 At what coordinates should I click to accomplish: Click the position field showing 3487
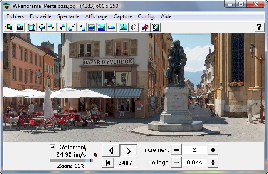(125, 163)
